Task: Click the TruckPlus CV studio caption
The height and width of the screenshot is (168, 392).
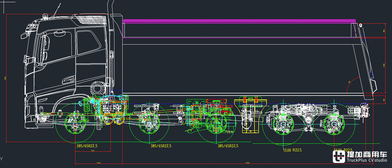Action: click(367, 161)
